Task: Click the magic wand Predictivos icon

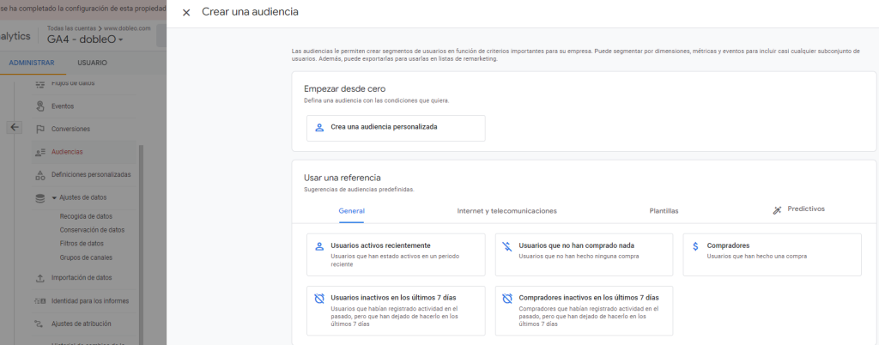Action: tap(777, 209)
